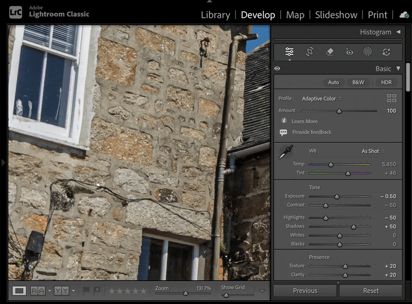Click the Temp slider handle
This screenshot has width=412, height=304.
331,165
